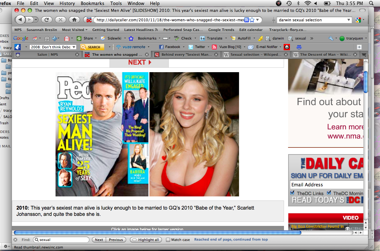Click the People magazine slideshow image
Image resolution: width=380 pixels, height=251 pixels.
tap(147, 134)
